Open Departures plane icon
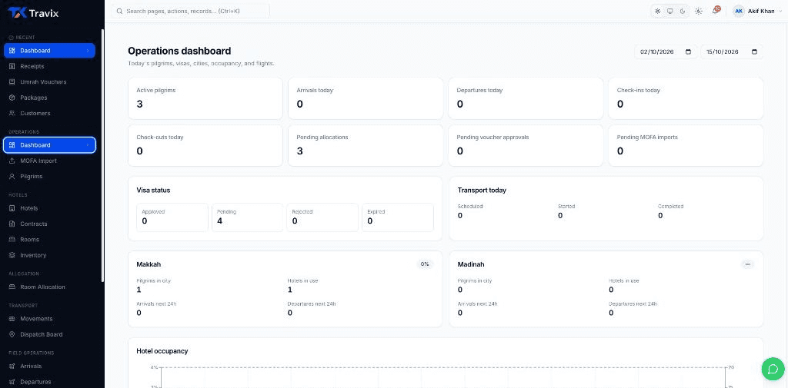788x388 pixels. 12,382
